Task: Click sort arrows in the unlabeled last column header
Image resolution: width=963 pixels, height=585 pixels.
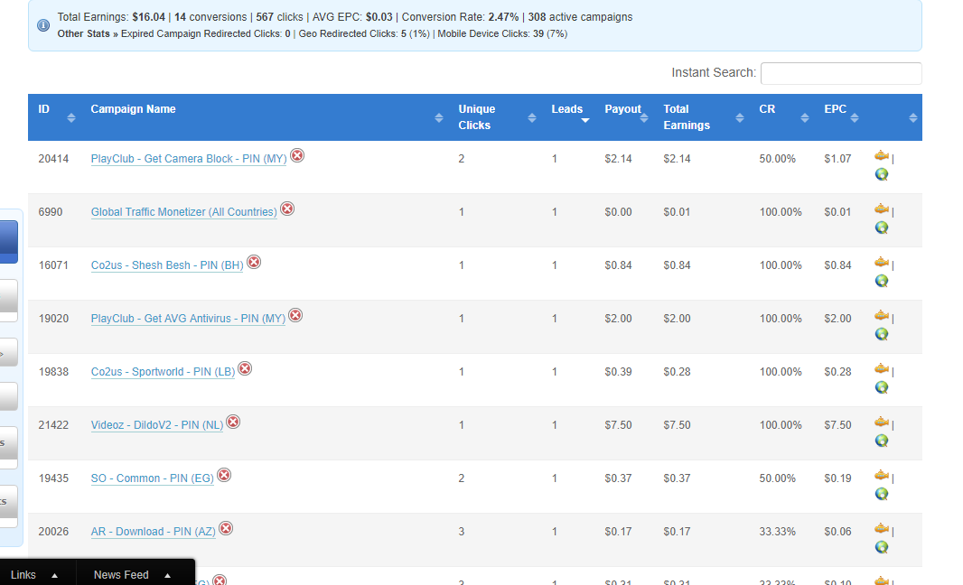Action: click(x=912, y=118)
